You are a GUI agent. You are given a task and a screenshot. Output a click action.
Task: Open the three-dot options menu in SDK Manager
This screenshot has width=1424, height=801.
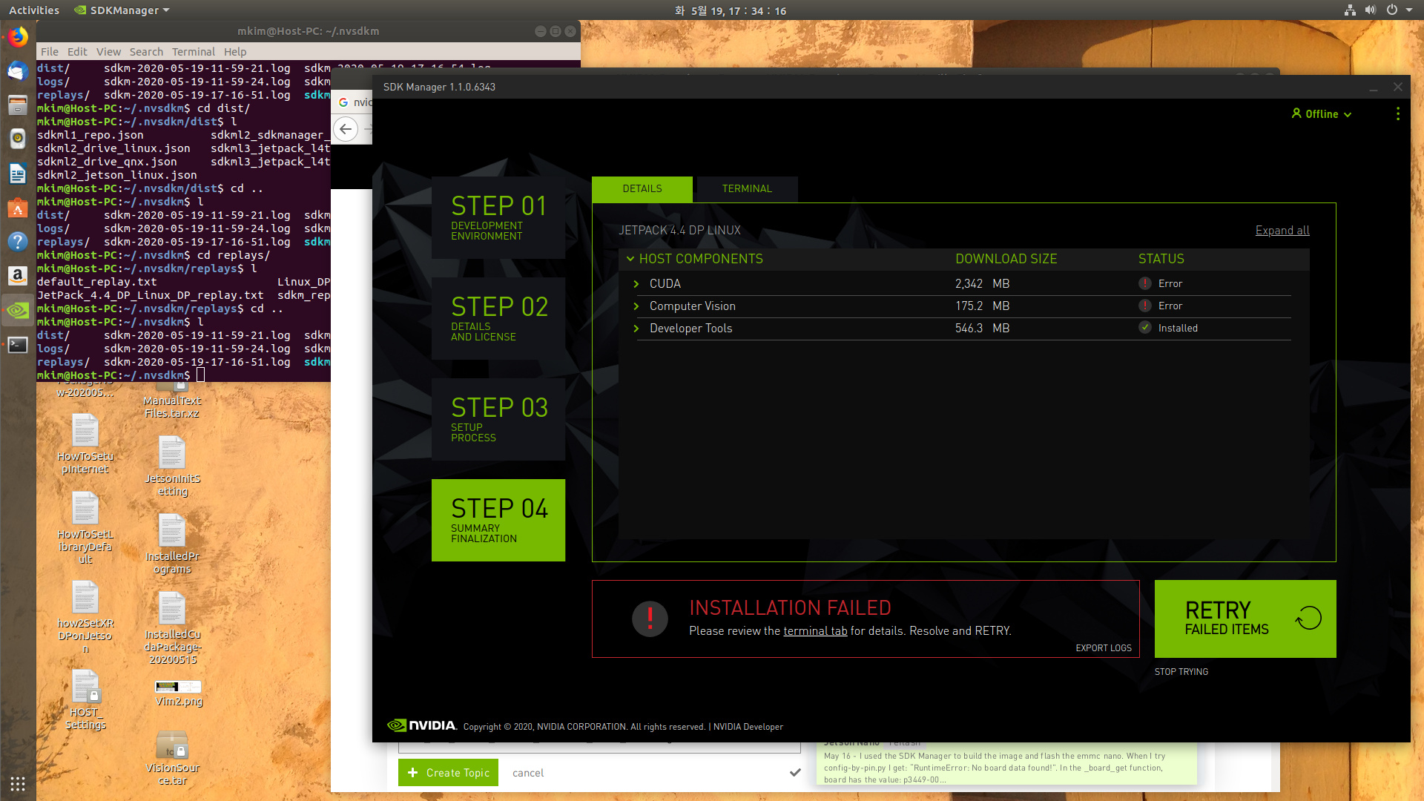1397,113
